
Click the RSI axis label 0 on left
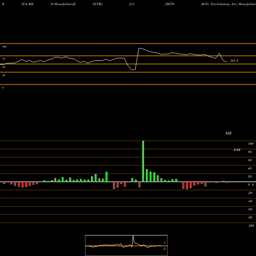pyautogui.click(x=3, y=88)
